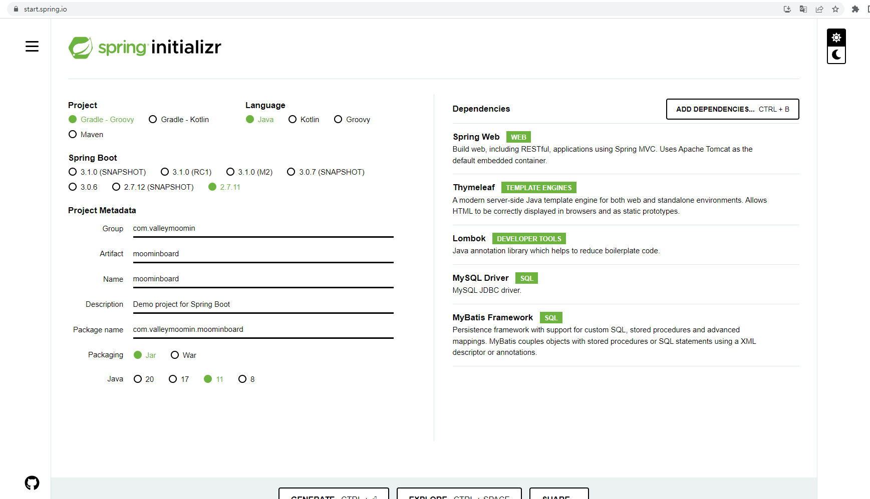The width and height of the screenshot is (870, 499).
Task: Click the Generate button
Action: coord(334,493)
